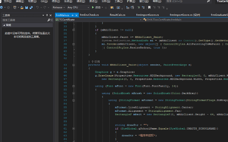The image size is (228, 142).
Task: Collapse the 常规 toolbox group
Action: tap(4, 25)
